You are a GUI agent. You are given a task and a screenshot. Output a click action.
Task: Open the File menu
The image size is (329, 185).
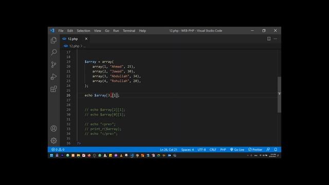coord(61,31)
